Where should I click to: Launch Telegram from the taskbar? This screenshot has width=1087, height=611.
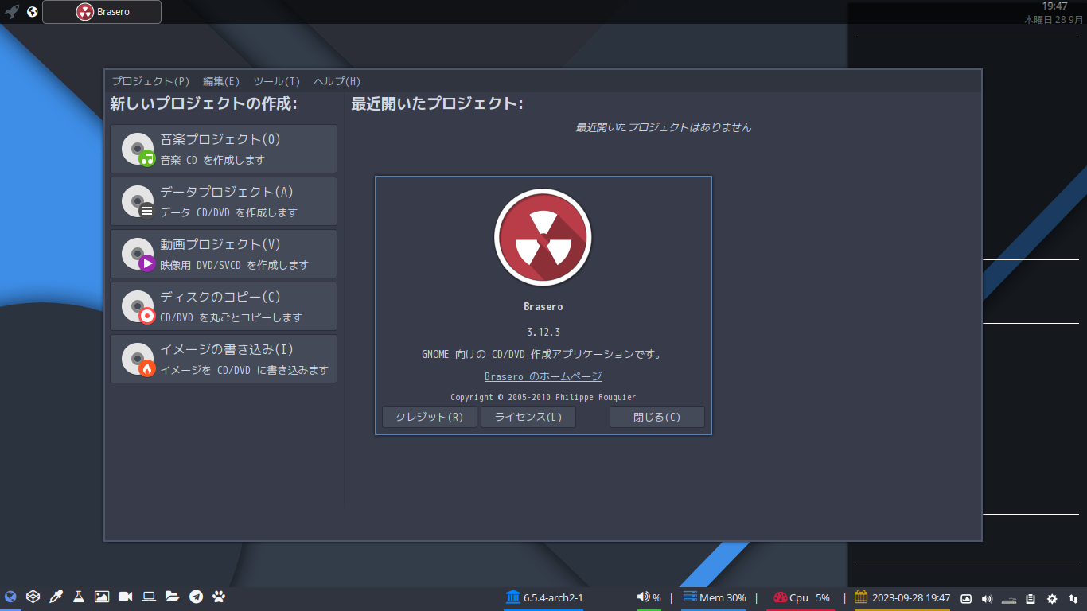point(196,597)
